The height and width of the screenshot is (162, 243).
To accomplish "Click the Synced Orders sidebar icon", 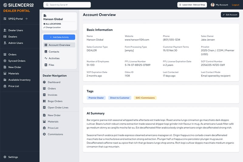I will tap(5, 61).
